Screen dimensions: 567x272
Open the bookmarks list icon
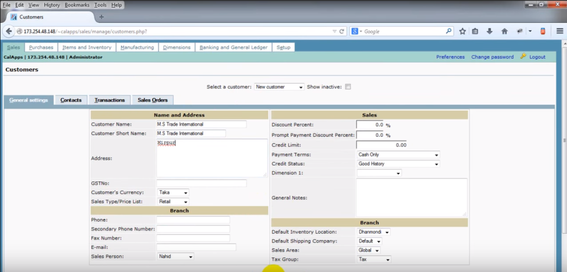pyautogui.click(x=475, y=31)
